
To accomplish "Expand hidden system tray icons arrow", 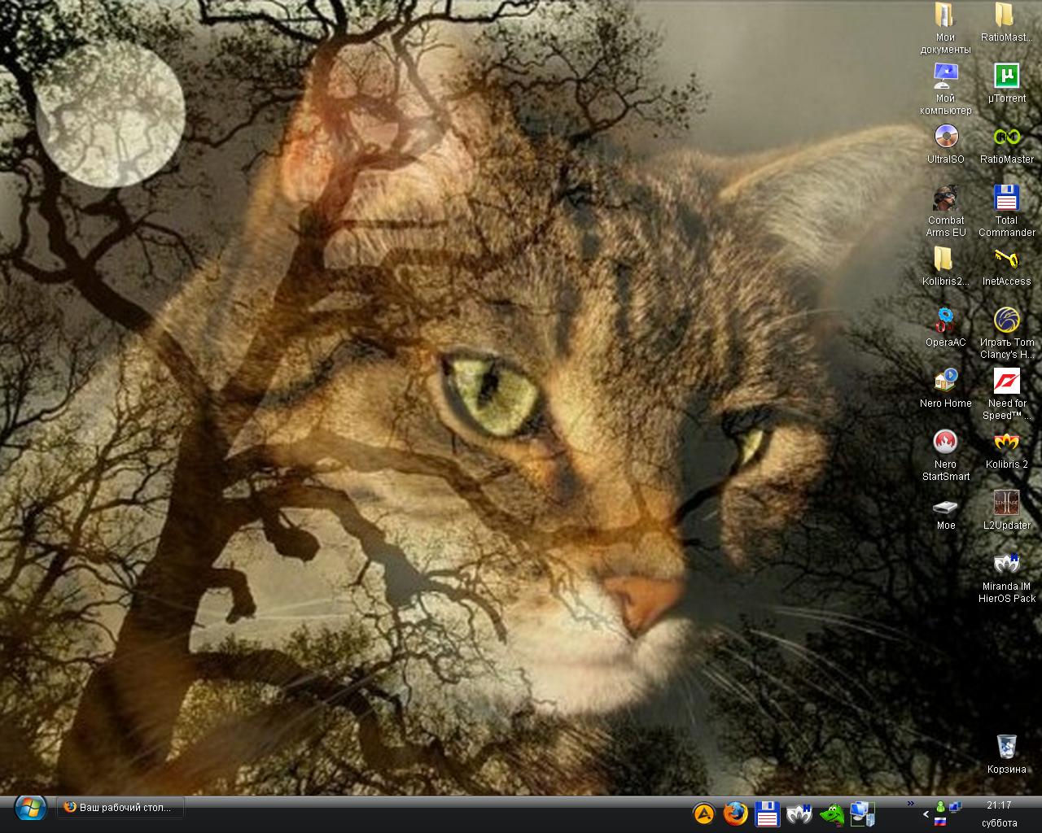I will (x=926, y=813).
